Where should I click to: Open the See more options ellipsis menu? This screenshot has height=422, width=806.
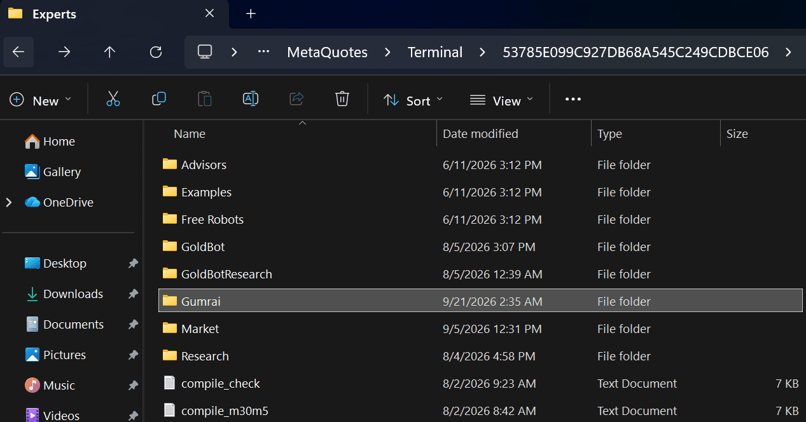(573, 100)
